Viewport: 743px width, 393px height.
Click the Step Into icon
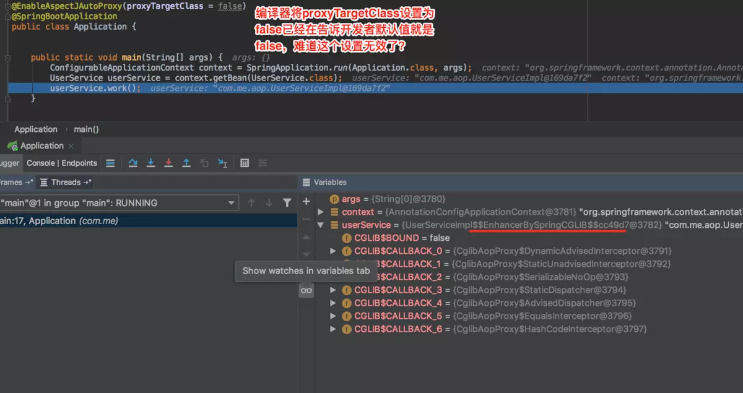coord(151,163)
